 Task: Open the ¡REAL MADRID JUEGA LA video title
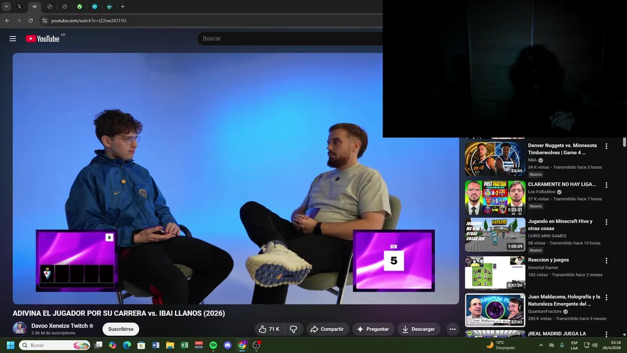coord(557,333)
